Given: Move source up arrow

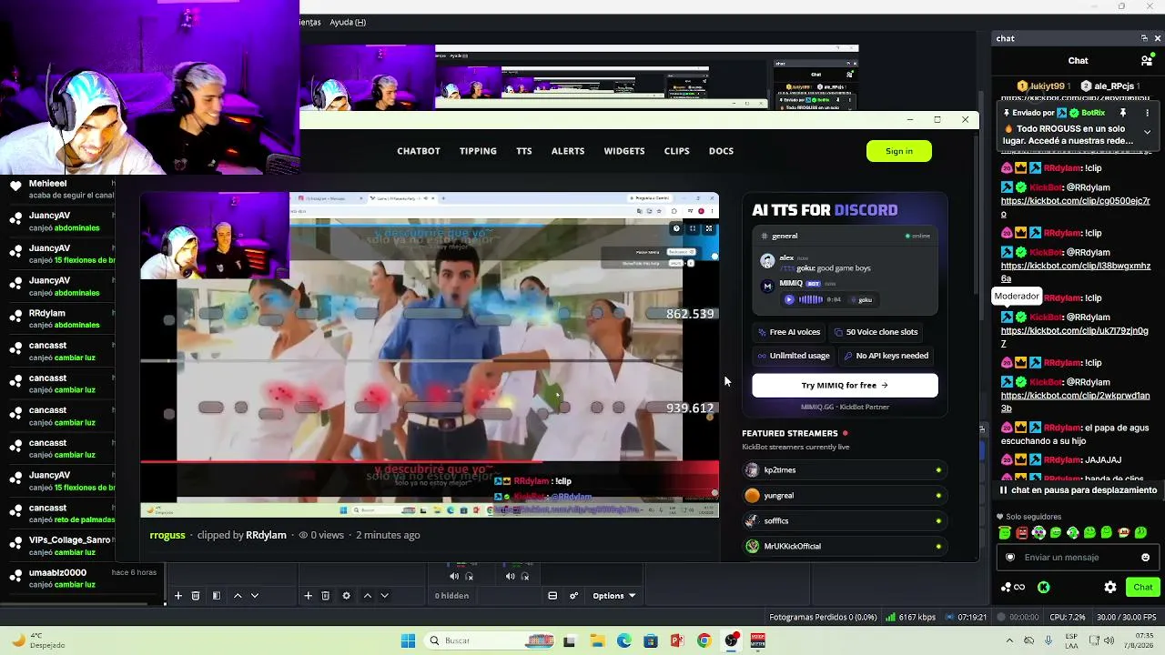Looking at the screenshot, I should pos(367,596).
